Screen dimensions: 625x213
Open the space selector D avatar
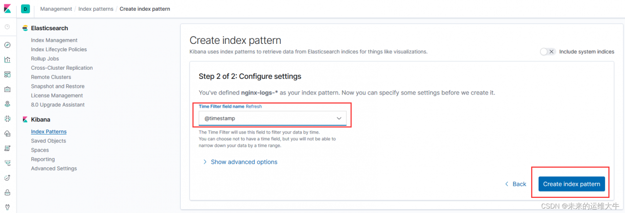click(26, 9)
